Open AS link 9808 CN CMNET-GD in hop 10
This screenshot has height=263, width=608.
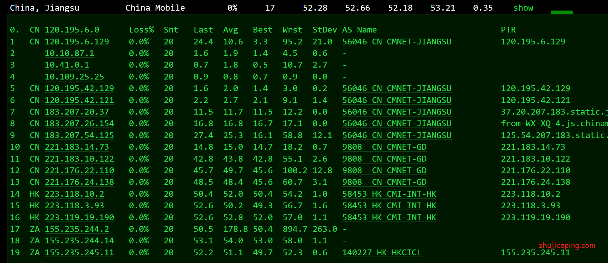click(x=384, y=147)
